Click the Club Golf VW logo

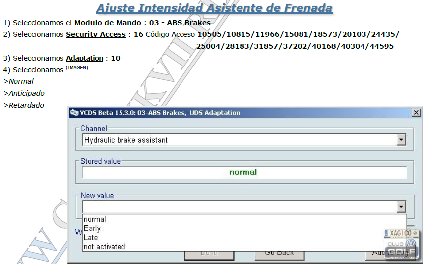point(402,248)
